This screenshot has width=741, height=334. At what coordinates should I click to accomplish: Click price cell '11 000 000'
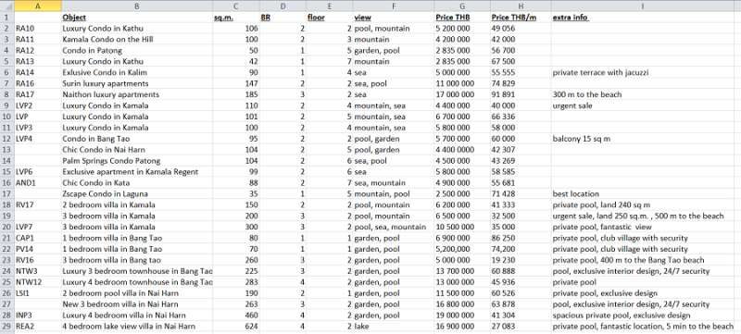[x=462, y=83]
